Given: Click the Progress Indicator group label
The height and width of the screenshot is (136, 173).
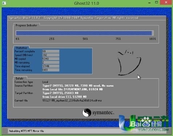Looking at the screenshot, I should tap(26, 25).
